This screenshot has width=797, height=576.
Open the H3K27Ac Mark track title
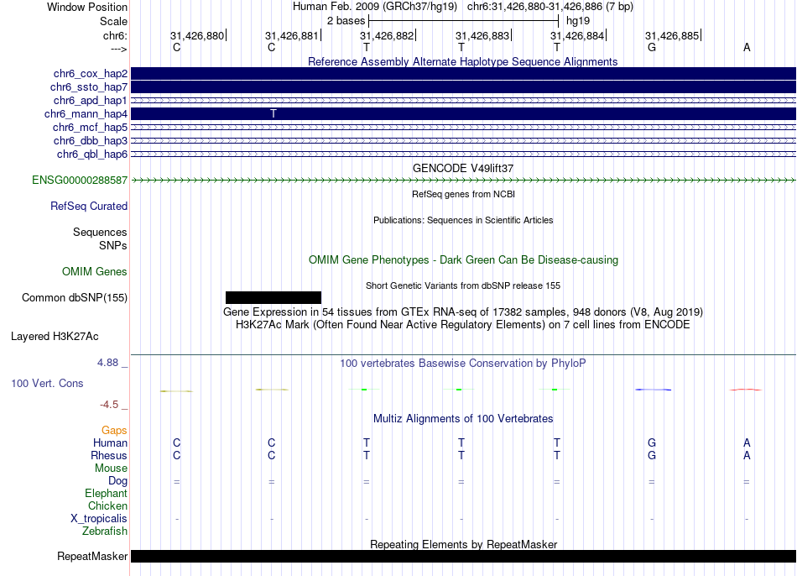tap(463, 325)
